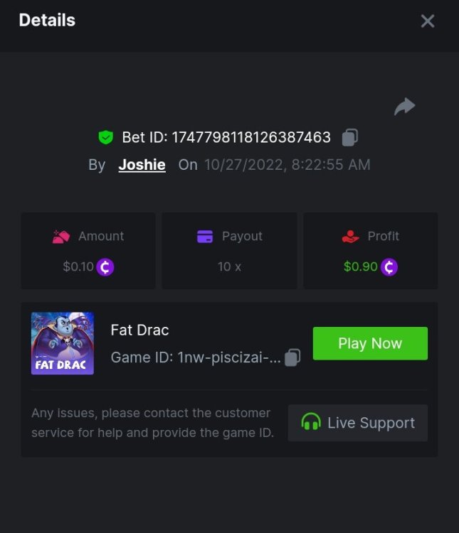Viewport: 459px width, 533px height.
Task: Copy the Game ID to clipboard
Action: click(x=292, y=357)
